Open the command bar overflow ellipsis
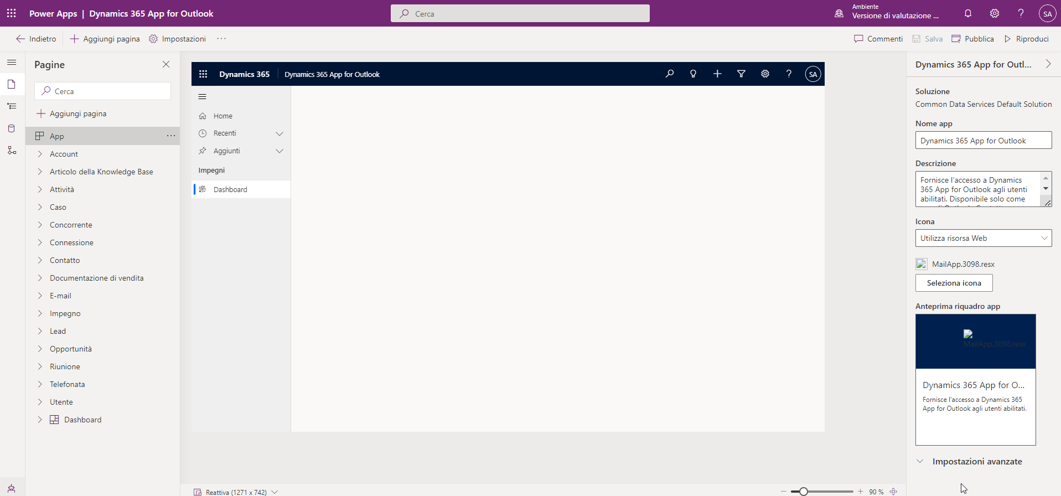Image resolution: width=1061 pixels, height=496 pixels. click(x=221, y=39)
